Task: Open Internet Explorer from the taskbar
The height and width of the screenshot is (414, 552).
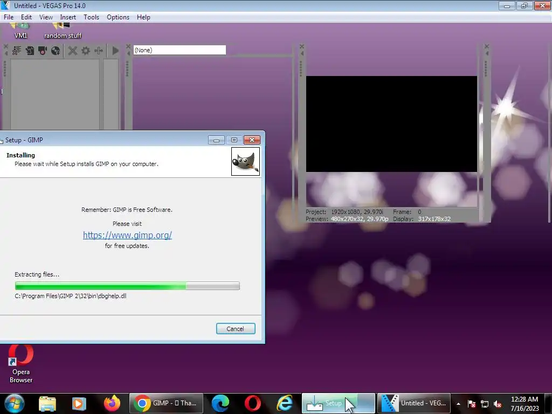Action: point(285,403)
